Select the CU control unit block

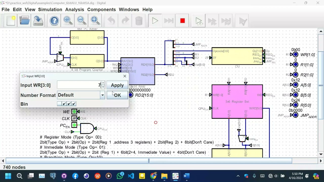point(237,56)
